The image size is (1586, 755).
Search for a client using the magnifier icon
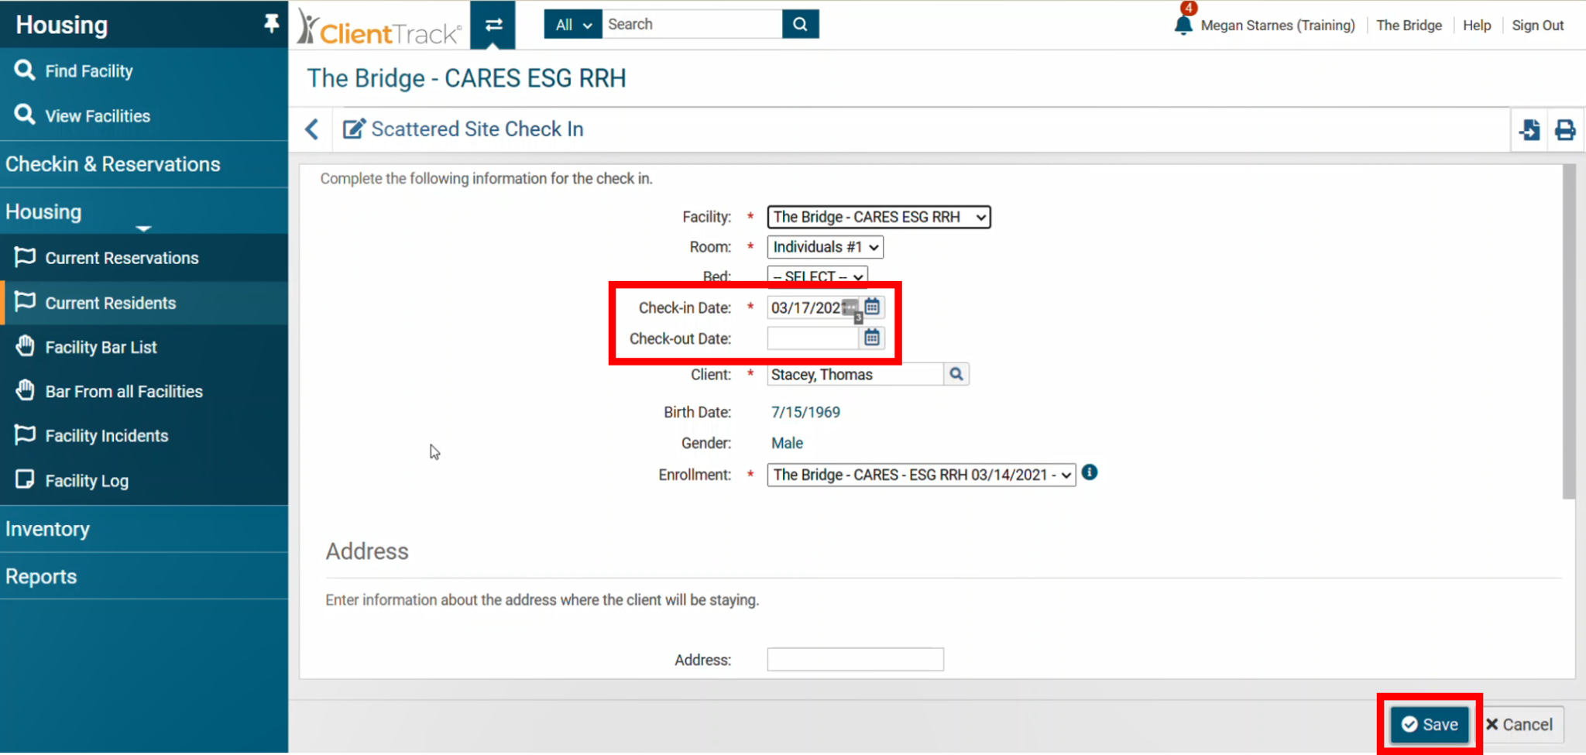[956, 374]
